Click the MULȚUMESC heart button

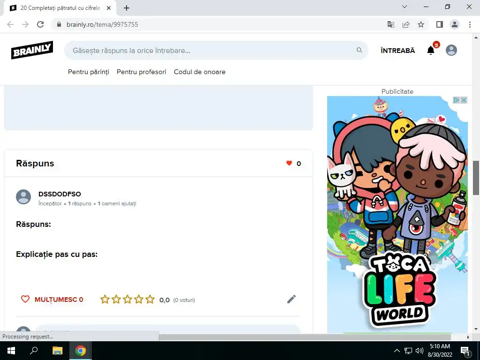(x=52, y=300)
